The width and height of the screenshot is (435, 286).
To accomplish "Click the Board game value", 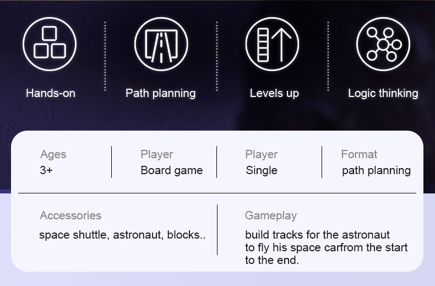I will coord(171,170).
